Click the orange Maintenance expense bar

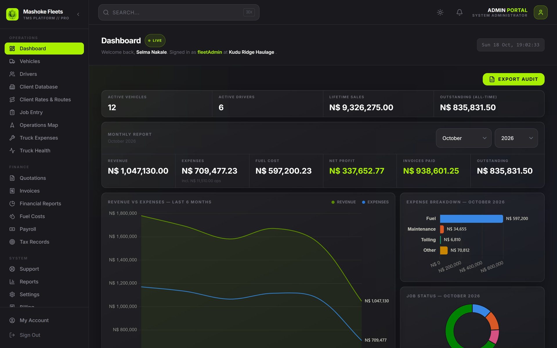click(x=442, y=229)
